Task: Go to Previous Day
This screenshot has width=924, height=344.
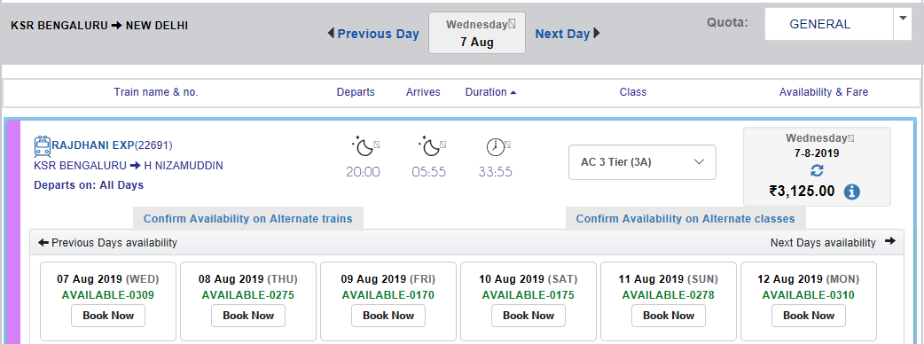Action: coord(373,34)
